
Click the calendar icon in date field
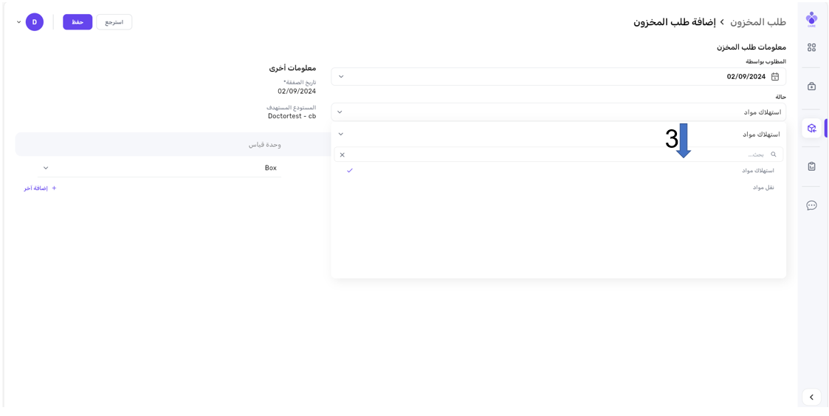coord(774,77)
